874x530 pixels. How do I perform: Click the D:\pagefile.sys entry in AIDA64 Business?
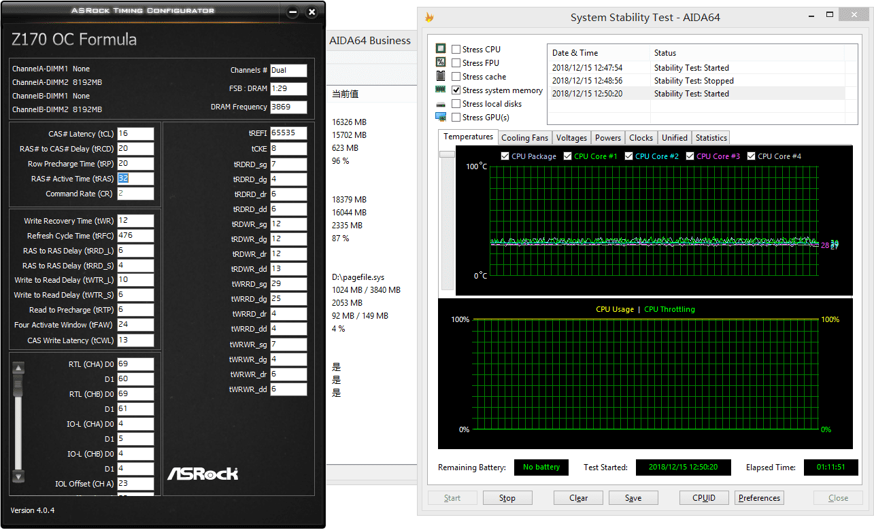click(358, 277)
